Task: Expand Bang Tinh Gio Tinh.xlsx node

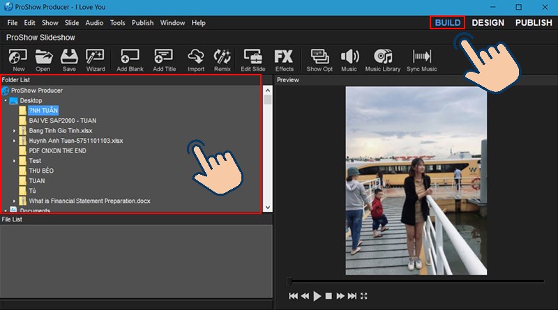Action: (14, 131)
